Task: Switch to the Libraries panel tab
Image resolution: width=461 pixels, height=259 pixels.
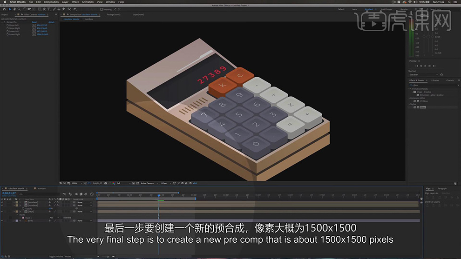Action: (435, 80)
